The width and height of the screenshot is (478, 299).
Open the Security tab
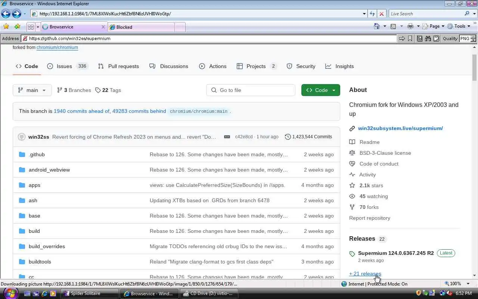pyautogui.click(x=301, y=66)
